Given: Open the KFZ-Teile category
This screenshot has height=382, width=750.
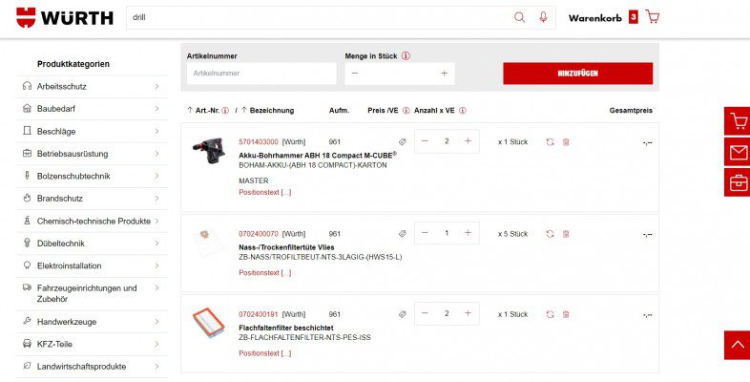Looking at the screenshot, I should pos(92,344).
